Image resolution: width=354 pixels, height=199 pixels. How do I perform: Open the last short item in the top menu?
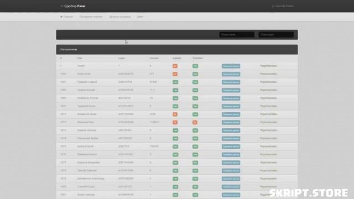coord(140,17)
